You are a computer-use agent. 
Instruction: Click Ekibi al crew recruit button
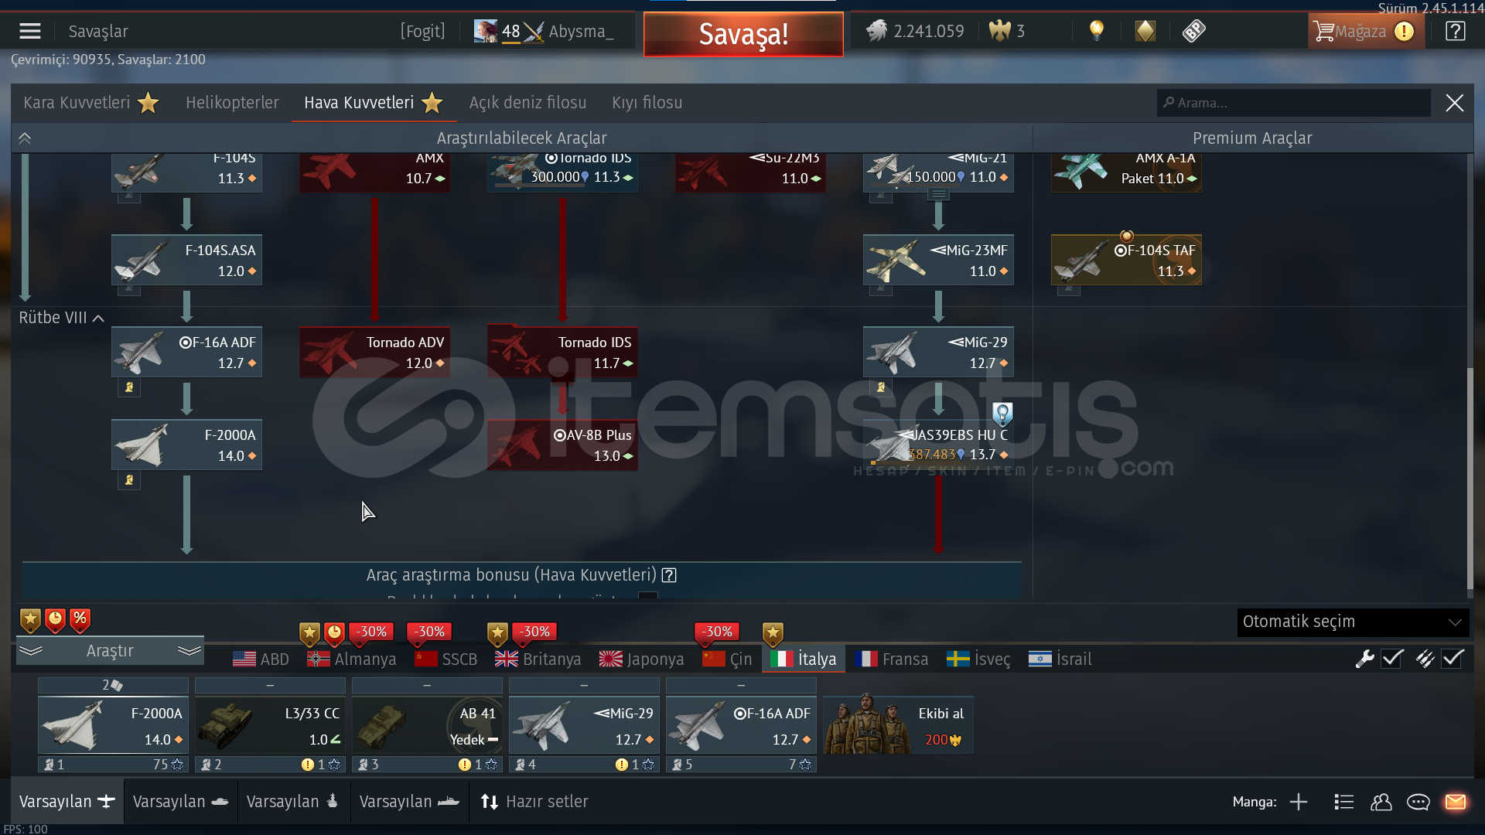click(898, 724)
